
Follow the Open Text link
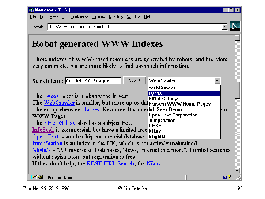coord(45,137)
